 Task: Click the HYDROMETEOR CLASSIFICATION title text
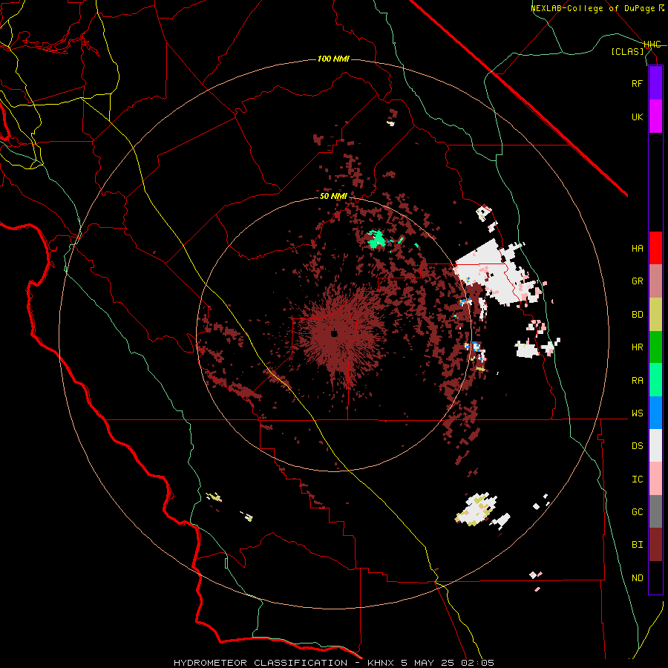pyautogui.click(x=261, y=663)
